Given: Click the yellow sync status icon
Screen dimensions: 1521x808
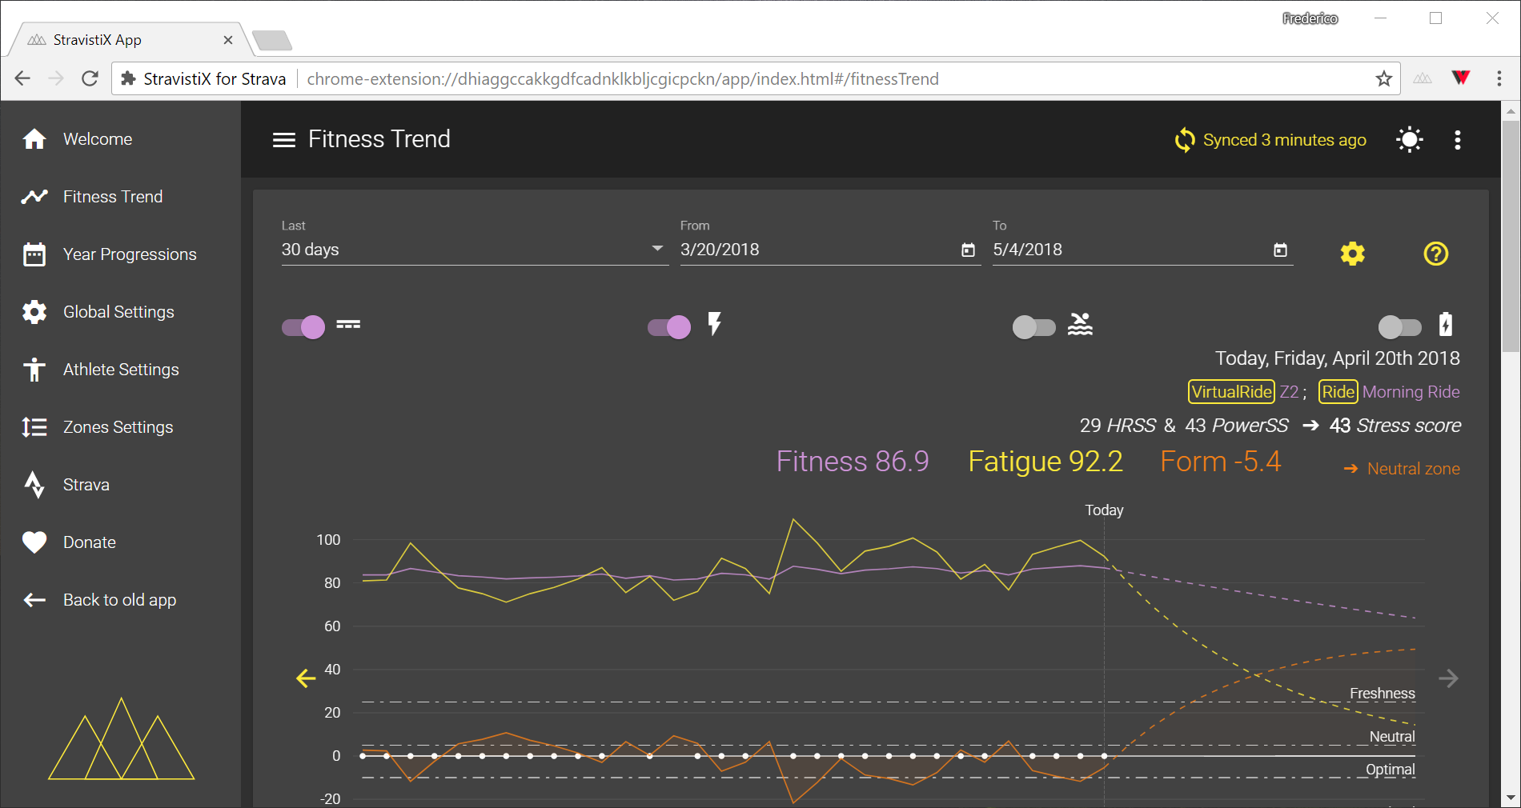Looking at the screenshot, I should 1185,140.
